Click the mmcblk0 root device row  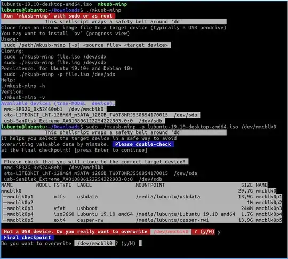coord(139,191)
